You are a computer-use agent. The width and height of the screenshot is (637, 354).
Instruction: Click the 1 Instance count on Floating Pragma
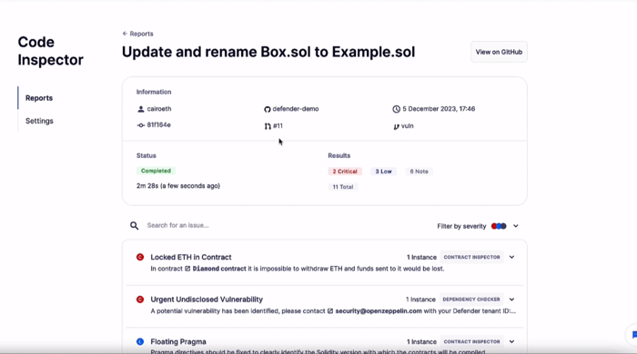(421, 342)
